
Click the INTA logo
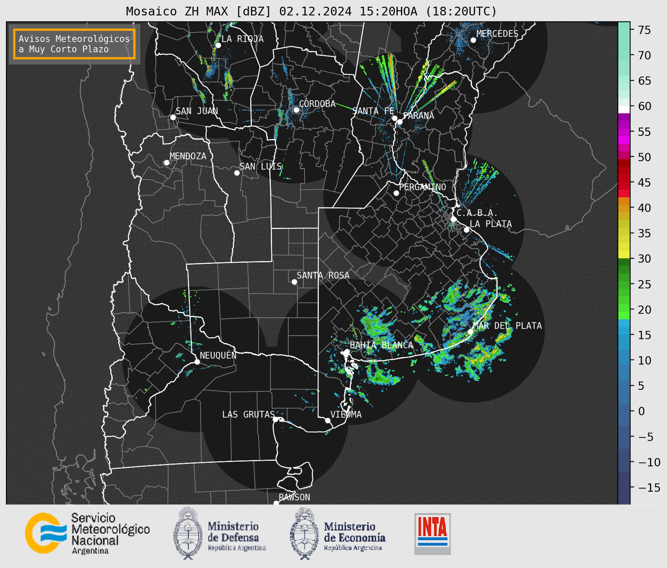click(x=433, y=534)
